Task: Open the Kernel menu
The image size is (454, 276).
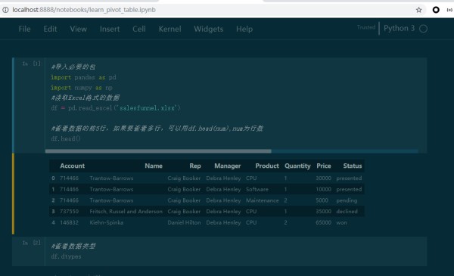Action: click(170, 29)
